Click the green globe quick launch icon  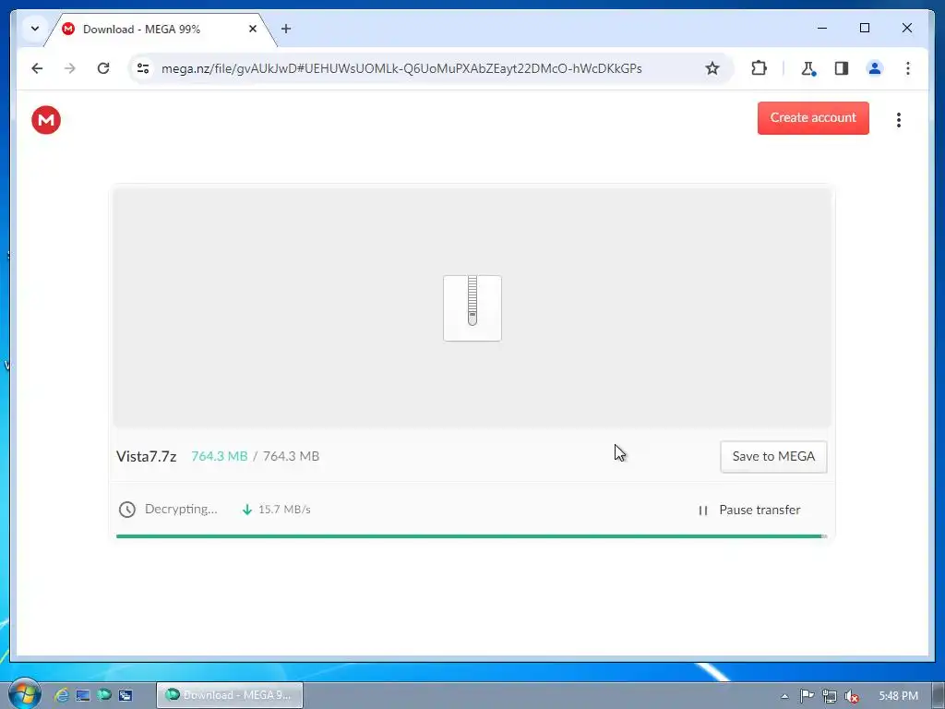104,695
